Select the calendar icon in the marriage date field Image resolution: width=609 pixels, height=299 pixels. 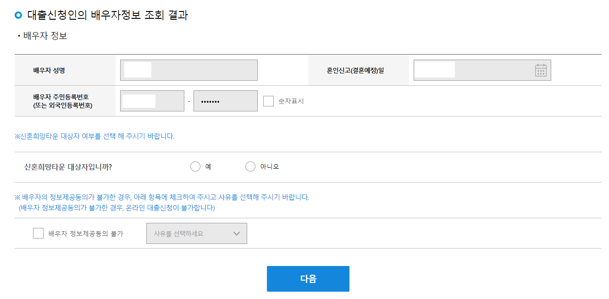[542, 70]
